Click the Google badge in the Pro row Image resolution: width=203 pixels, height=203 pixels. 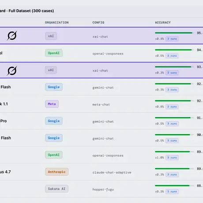click(54, 121)
